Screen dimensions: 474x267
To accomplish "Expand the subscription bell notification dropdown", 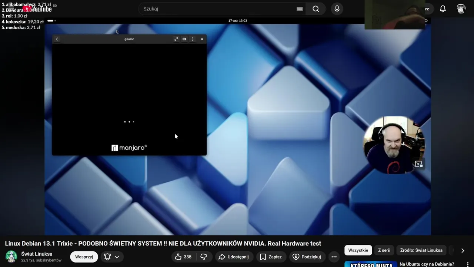I will (112, 257).
